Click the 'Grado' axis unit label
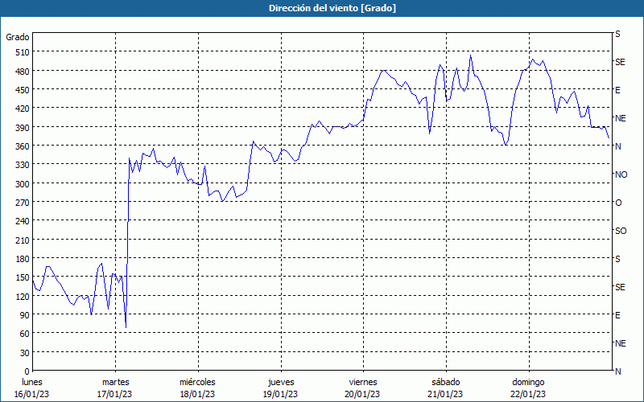This screenshot has width=644, height=402. point(18,37)
